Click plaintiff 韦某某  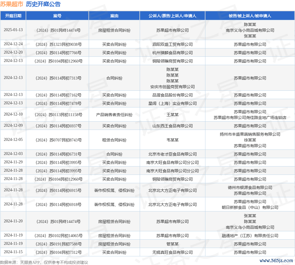(x=173, y=140)
